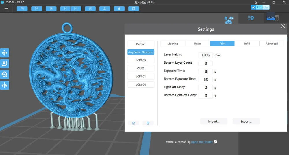Switch to the Resin tab

[x=197, y=44]
